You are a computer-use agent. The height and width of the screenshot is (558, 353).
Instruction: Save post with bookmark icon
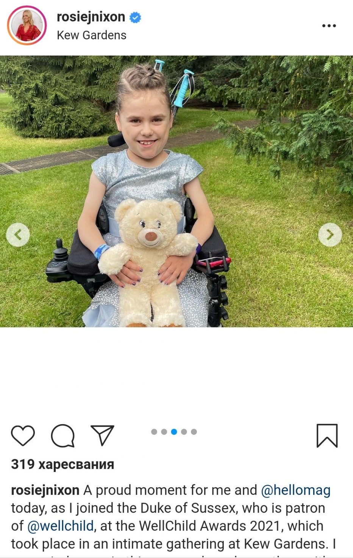tap(327, 436)
